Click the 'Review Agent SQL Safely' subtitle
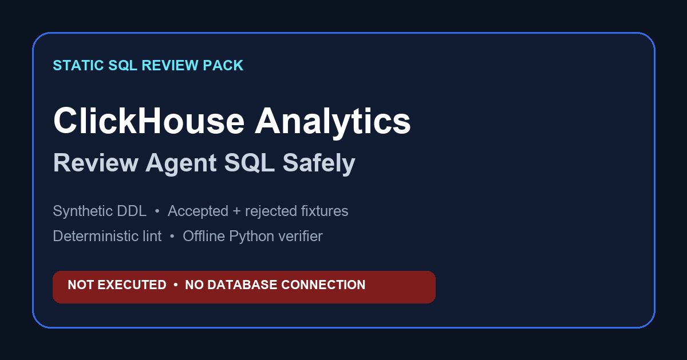Screen dimensions: 687x360 (204, 163)
